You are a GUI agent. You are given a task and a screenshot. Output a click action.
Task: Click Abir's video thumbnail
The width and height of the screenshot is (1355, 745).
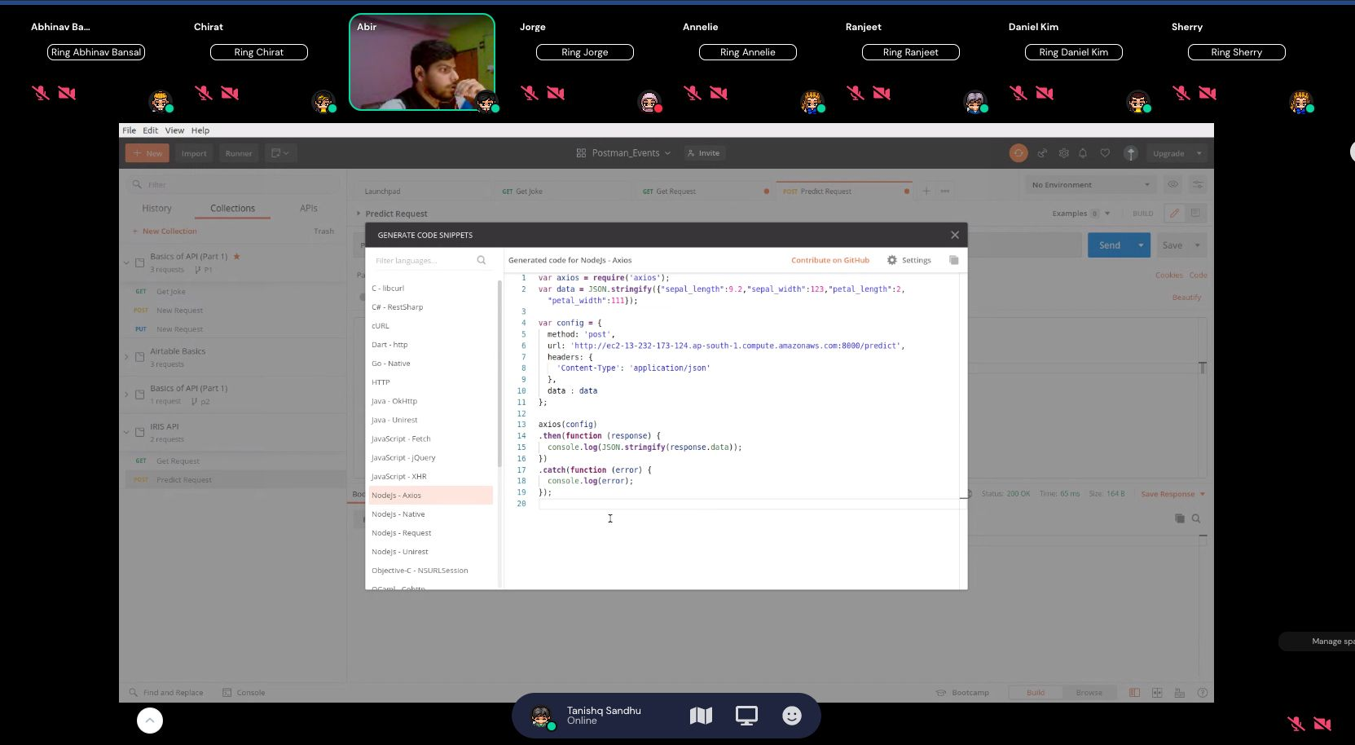422,62
